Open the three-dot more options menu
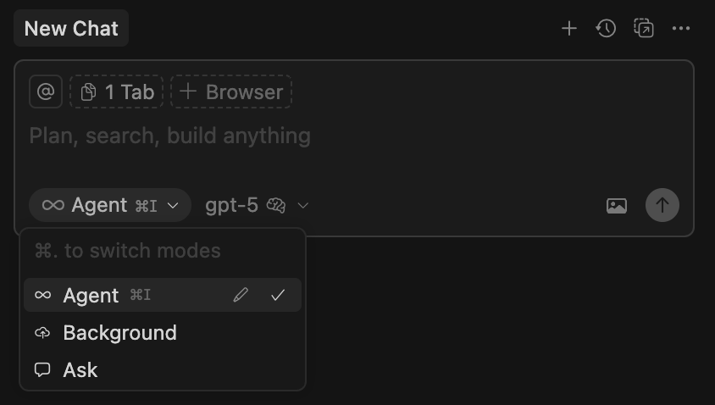Image resolution: width=715 pixels, height=405 pixels. tap(681, 29)
